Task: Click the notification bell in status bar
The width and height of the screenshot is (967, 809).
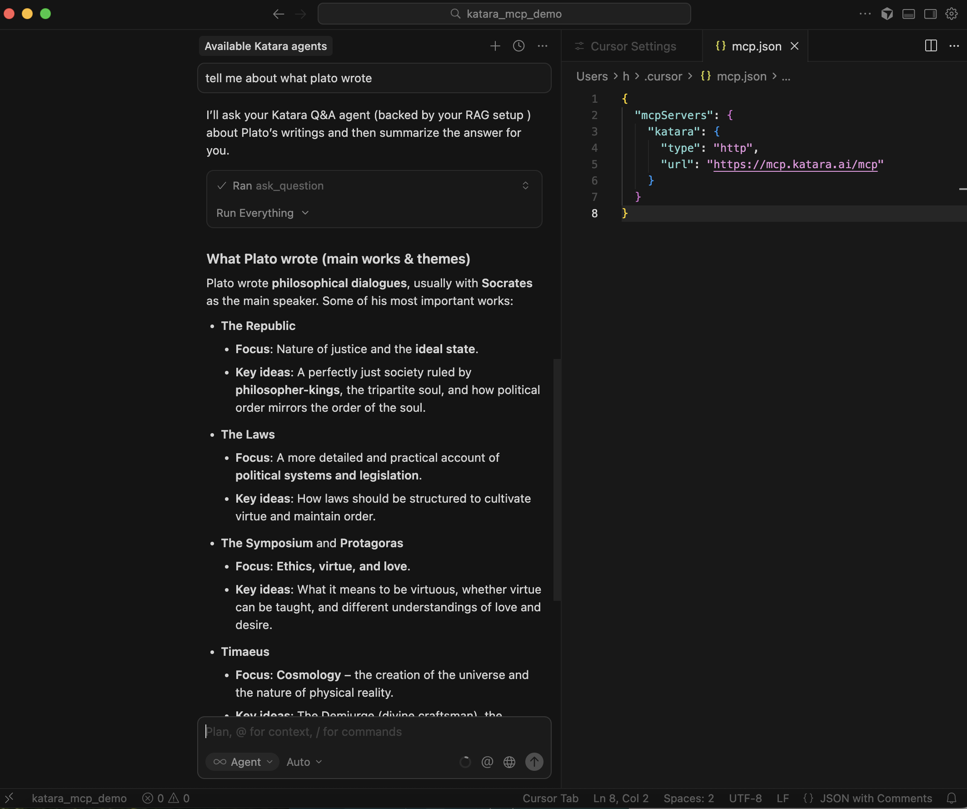Action: point(952,798)
